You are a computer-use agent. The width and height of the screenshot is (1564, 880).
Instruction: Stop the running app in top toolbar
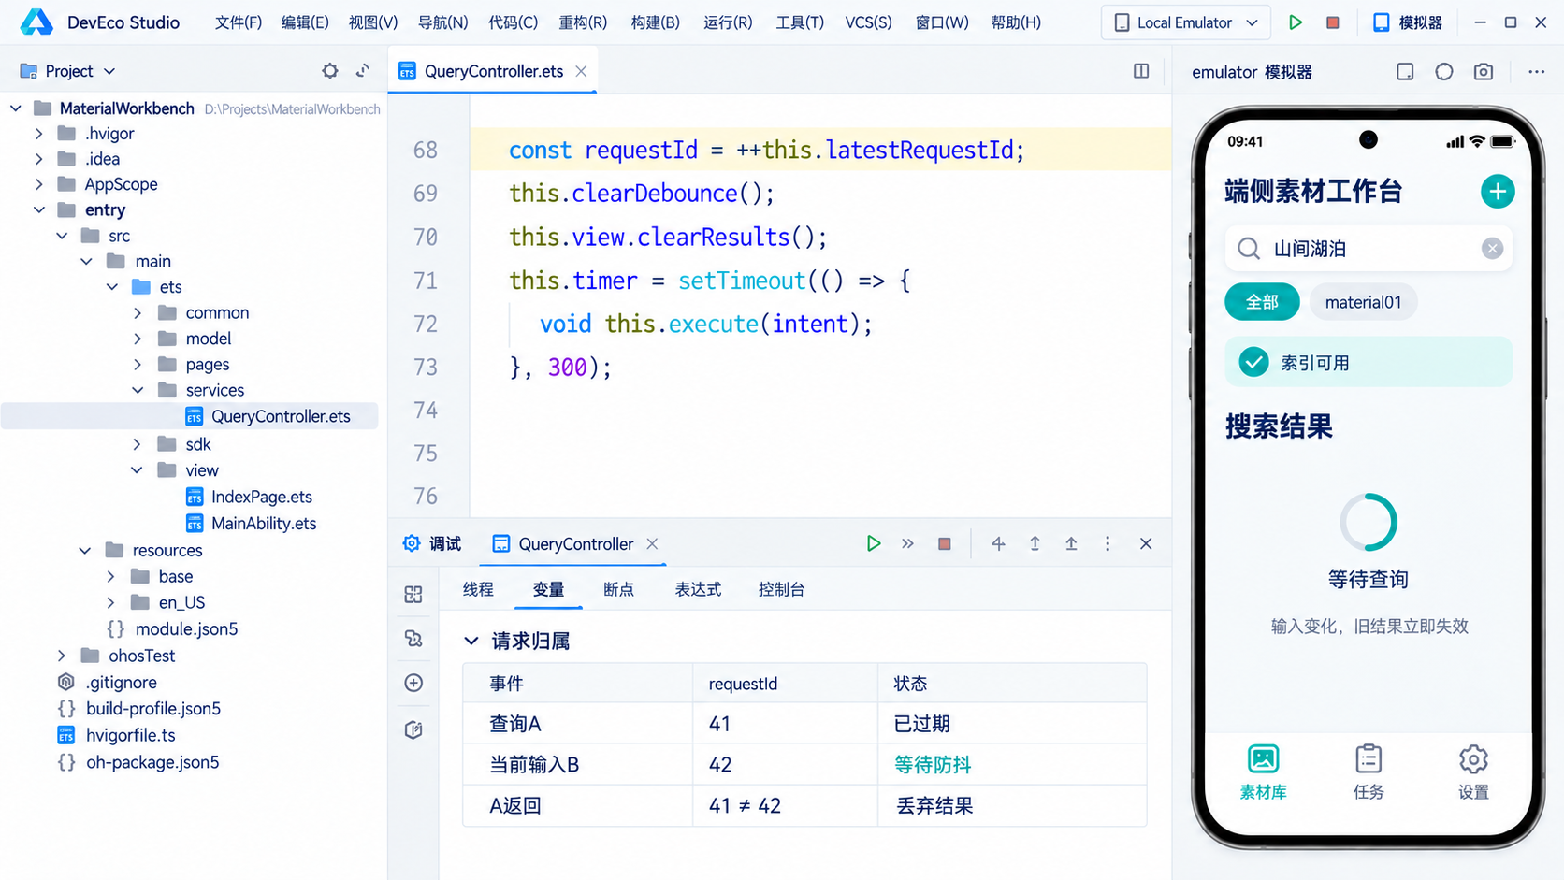pos(1333,22)
